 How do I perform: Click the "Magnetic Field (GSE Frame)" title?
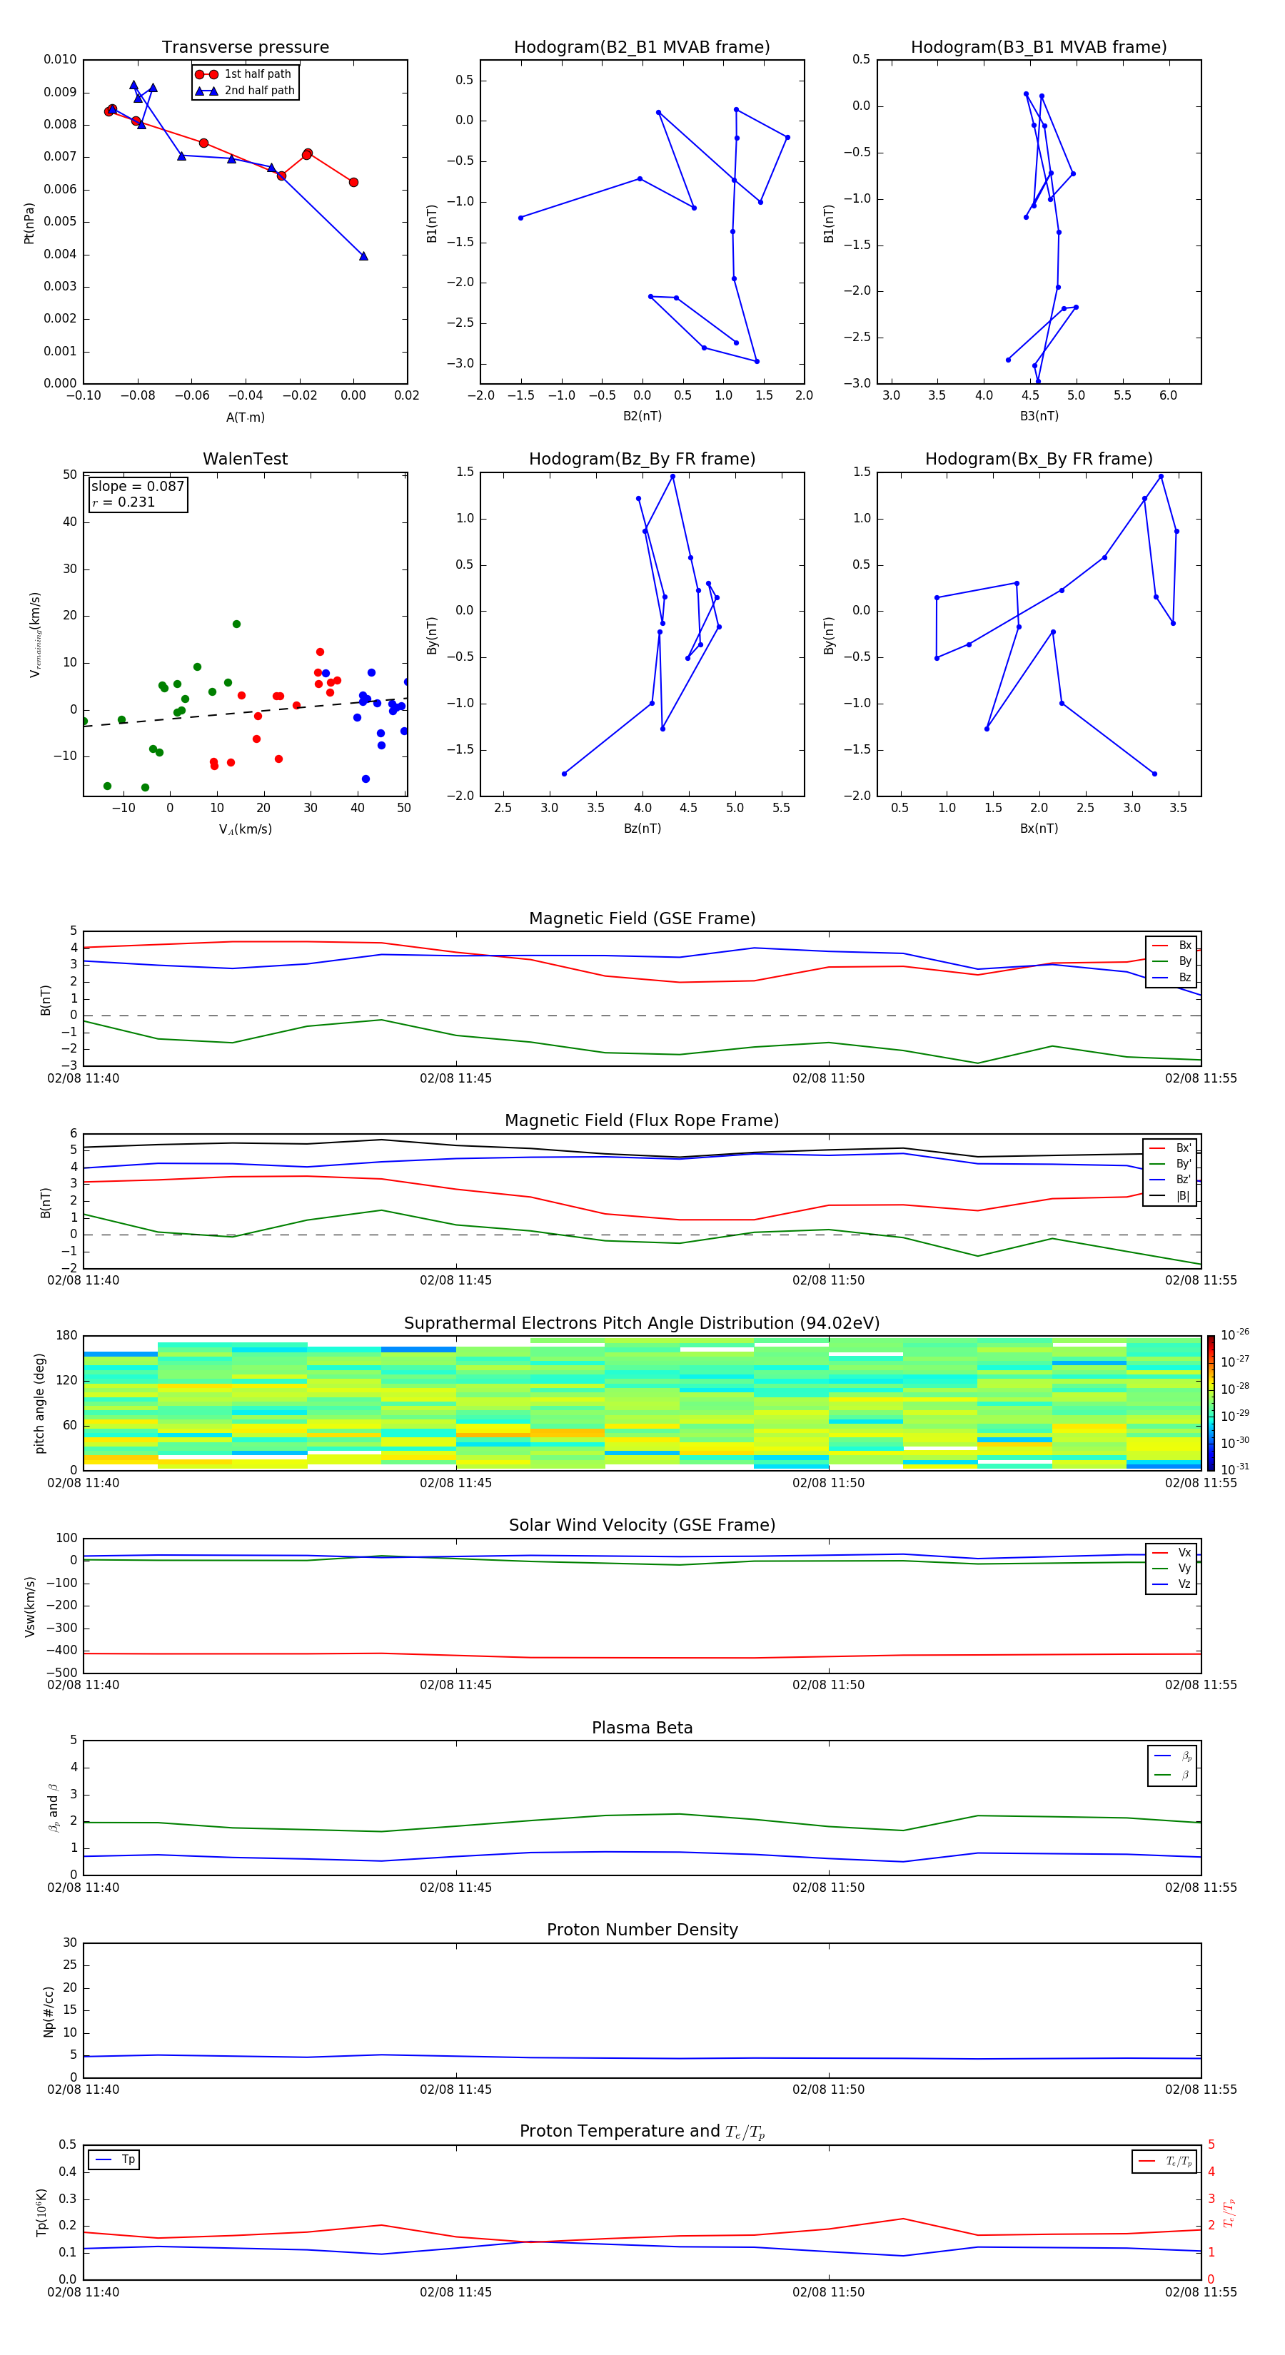tap(642, 918)
